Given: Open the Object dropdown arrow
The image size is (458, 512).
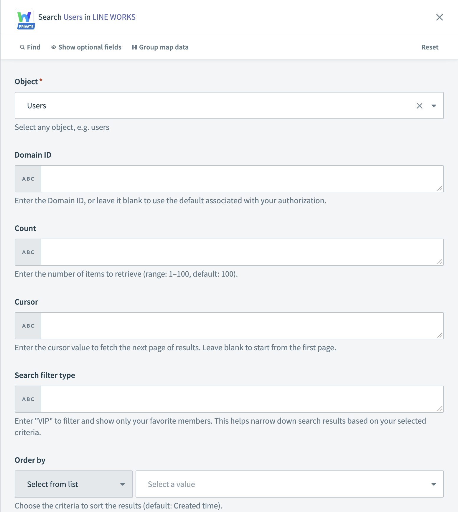Looking at the screenshot, I should pos(434,105).
